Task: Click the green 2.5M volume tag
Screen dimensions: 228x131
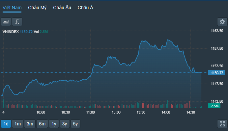Action: point(214,106)
